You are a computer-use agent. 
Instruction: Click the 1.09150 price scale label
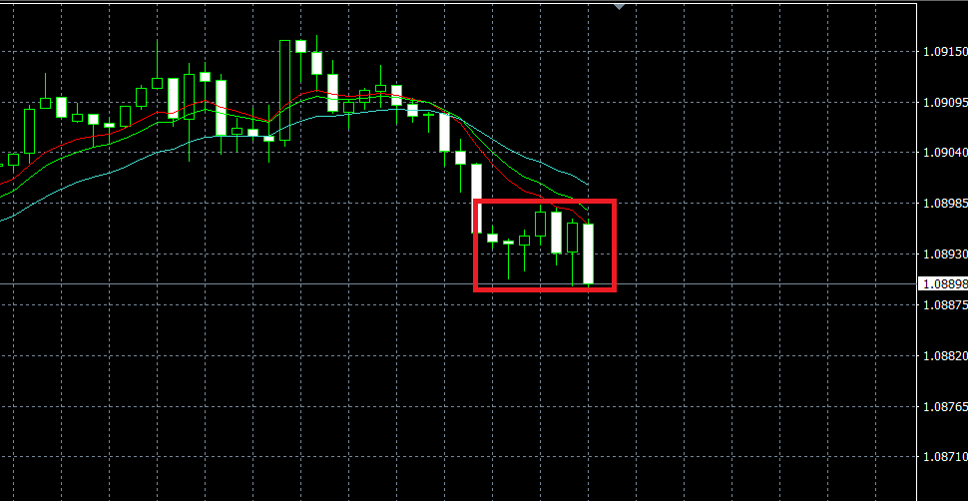944,51
